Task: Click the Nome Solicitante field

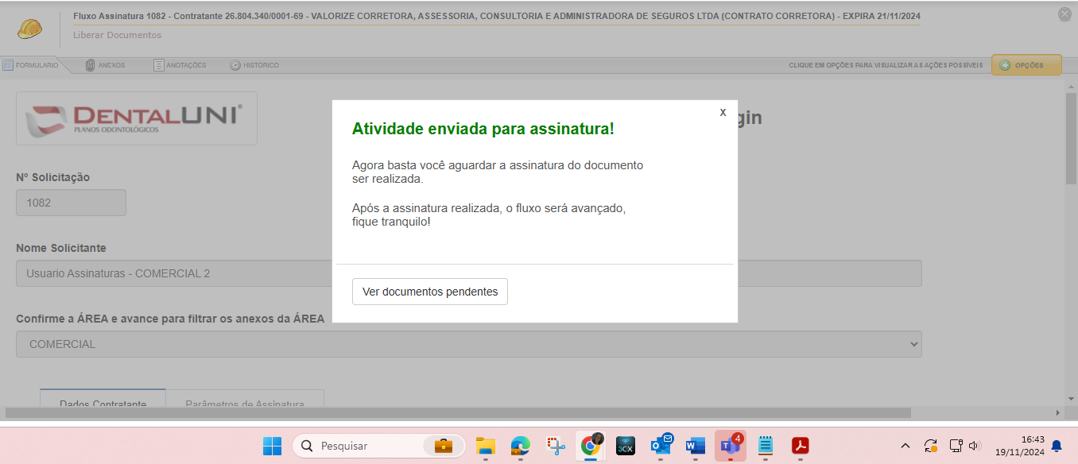Action: click(469, 273)
